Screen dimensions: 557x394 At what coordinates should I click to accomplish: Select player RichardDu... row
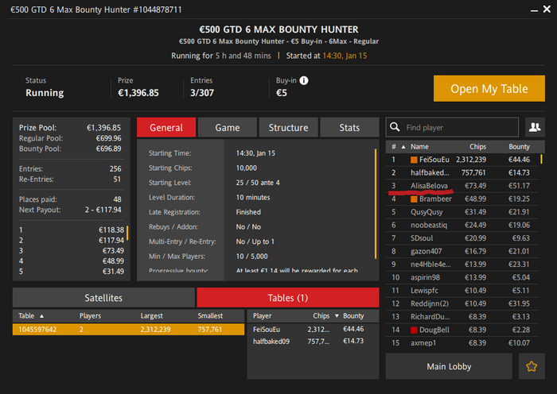pyautogui.click(x=462, y=317)
